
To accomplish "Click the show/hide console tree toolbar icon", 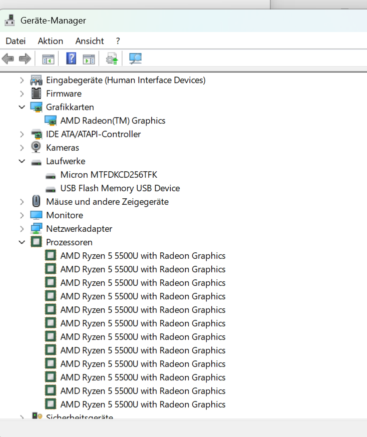I will 48,59.
